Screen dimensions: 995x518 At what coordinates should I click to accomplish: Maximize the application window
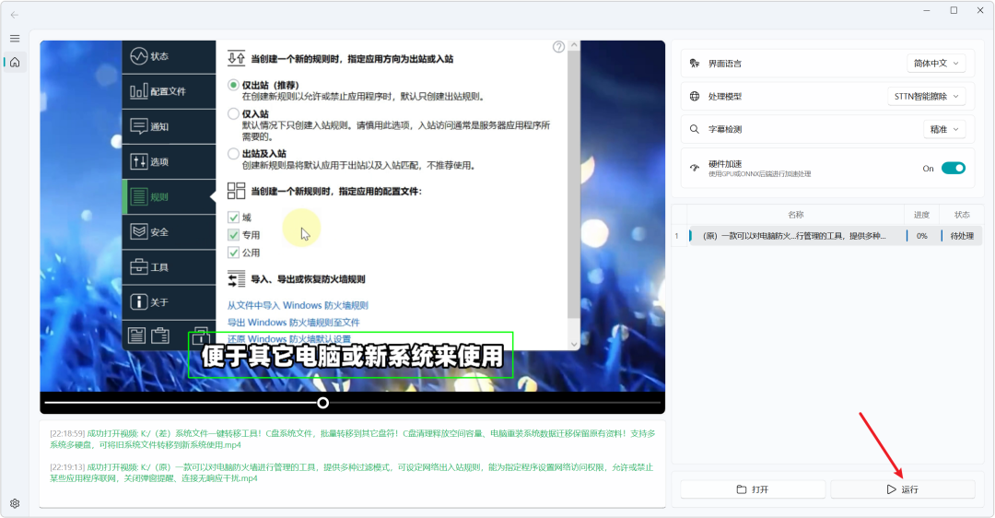pyautogui.click(x=954, y=10)
